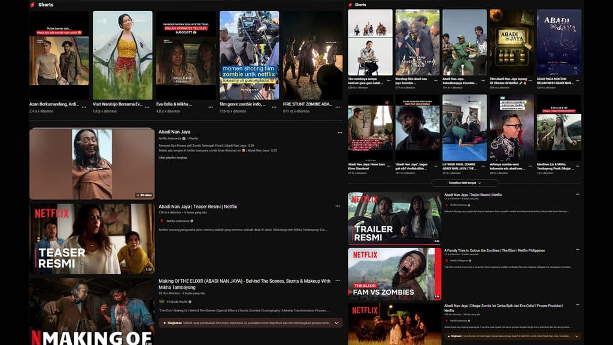This screenshot has width=613, height=345.
Task: Click the Shorts logo icon in left panel
Action: pos(32,5)
